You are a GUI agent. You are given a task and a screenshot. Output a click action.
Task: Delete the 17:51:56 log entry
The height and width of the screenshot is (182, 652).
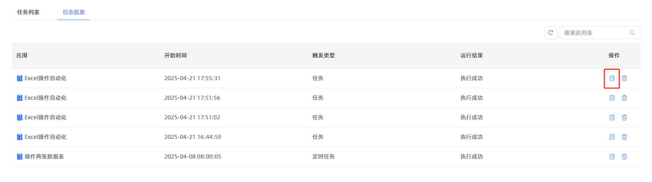coord(624,98)
